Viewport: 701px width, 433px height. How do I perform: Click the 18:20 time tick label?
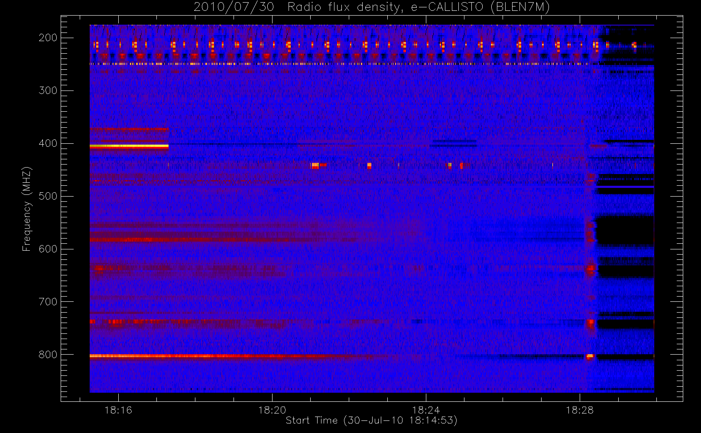point(272,410)
